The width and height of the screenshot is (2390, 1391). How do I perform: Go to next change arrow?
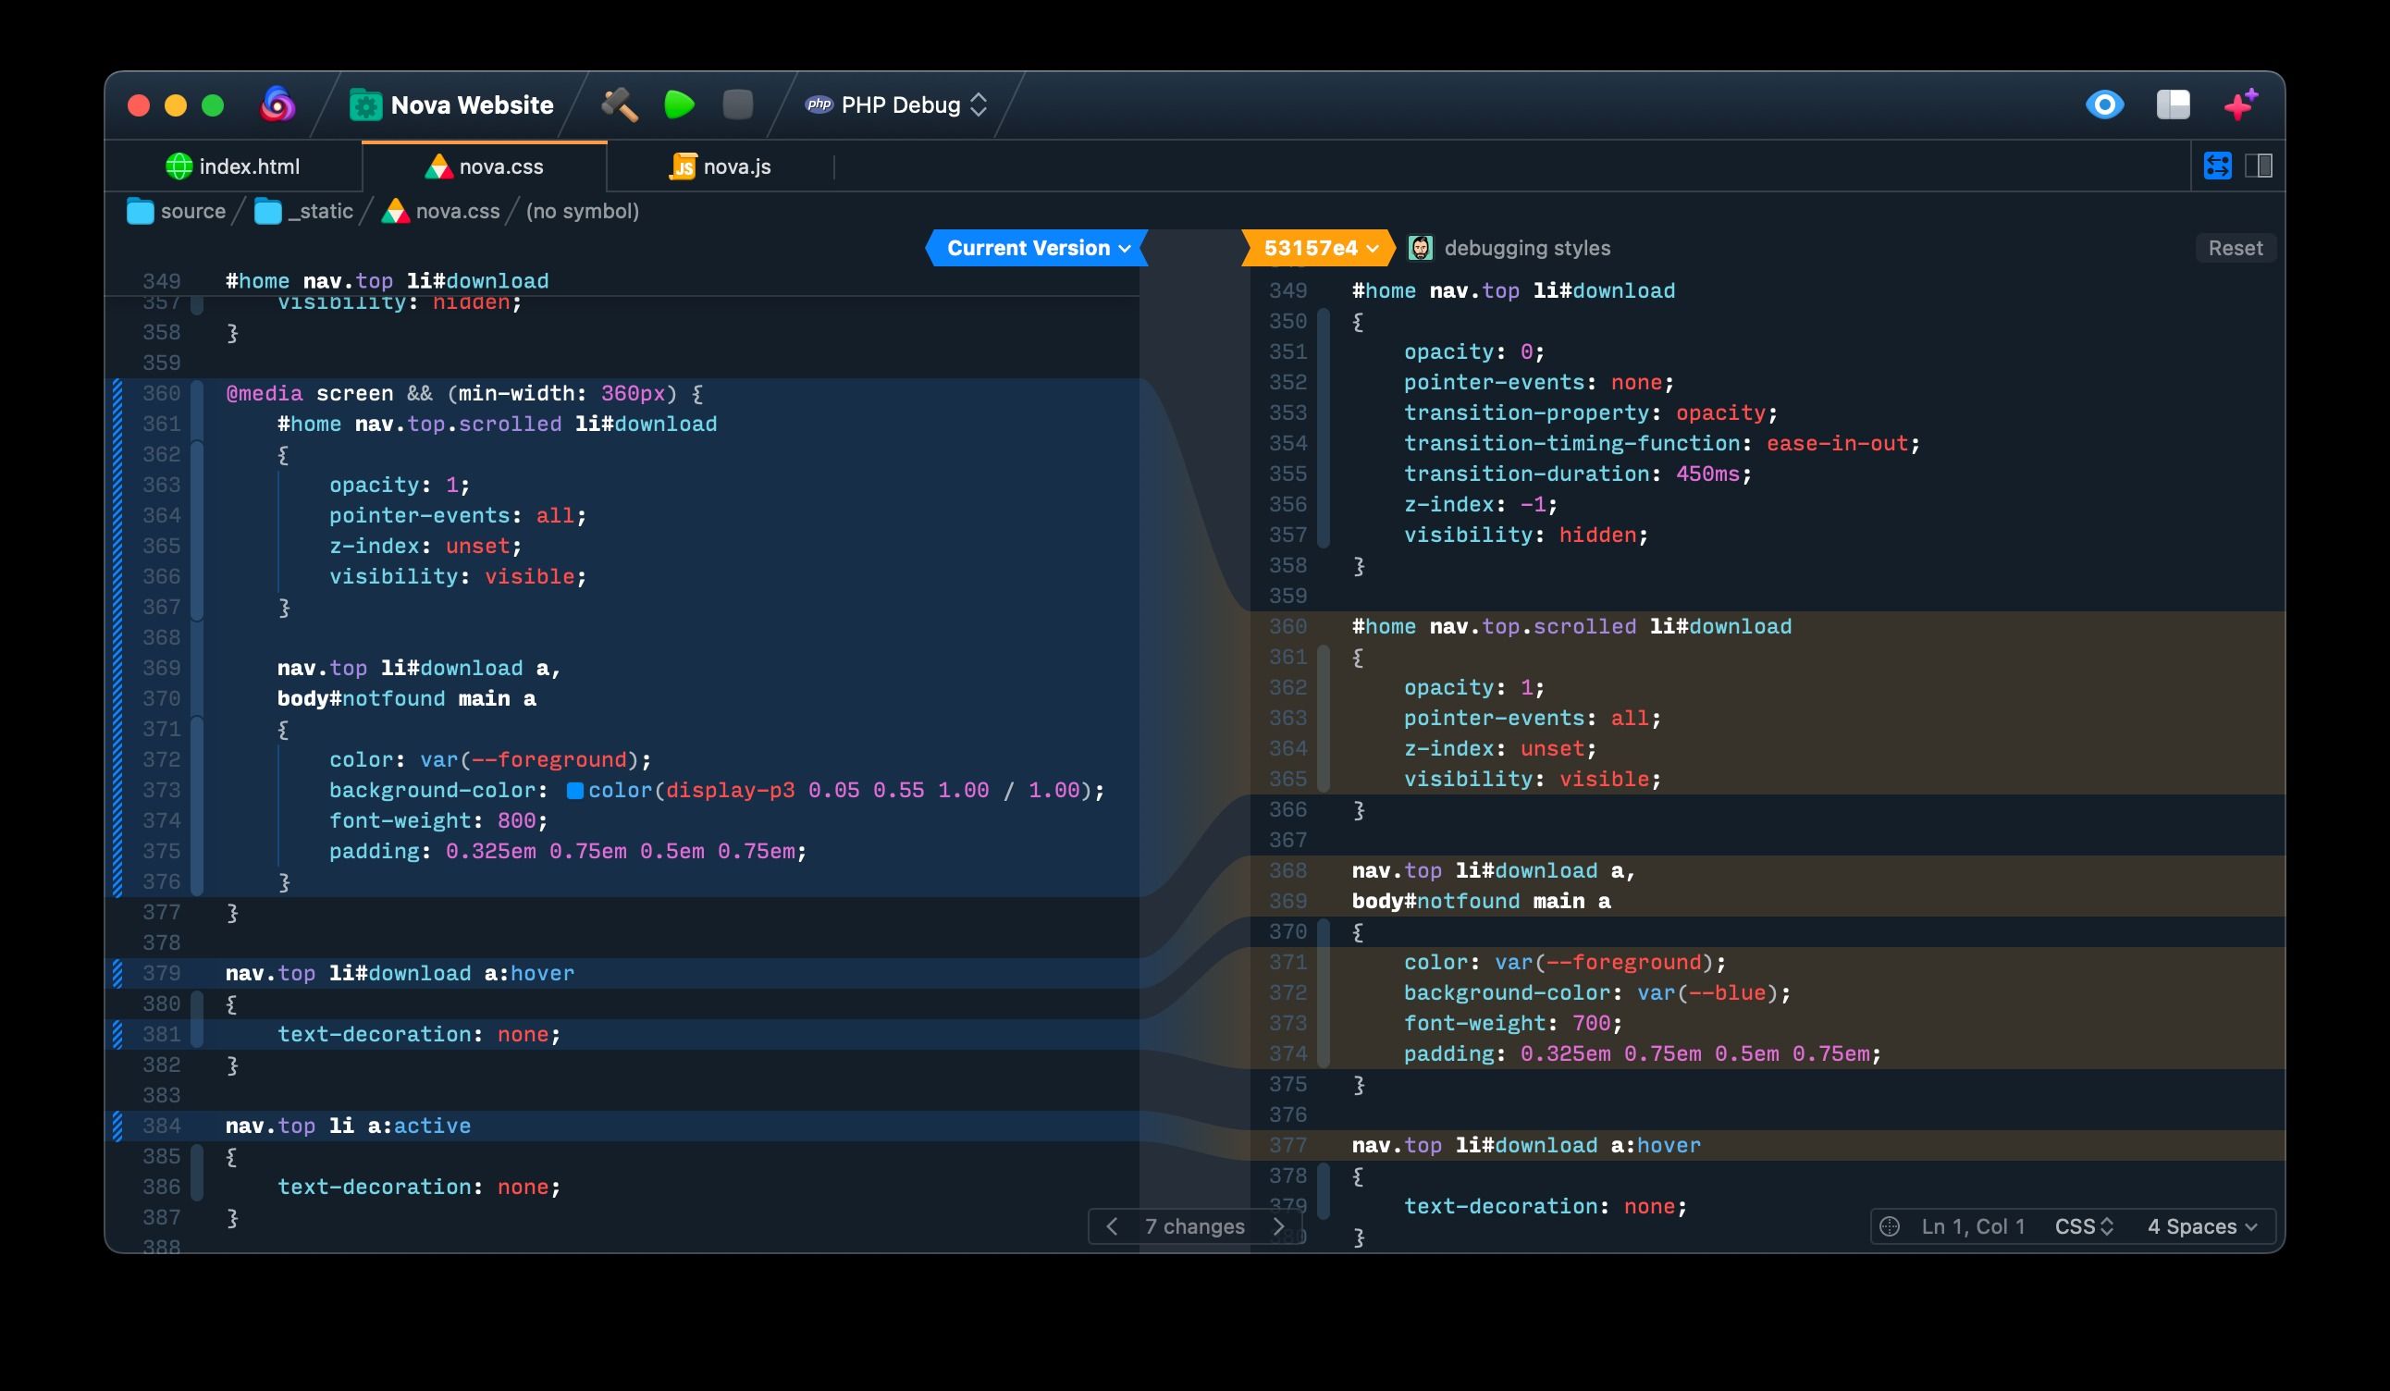(x=1277, y=1226)
